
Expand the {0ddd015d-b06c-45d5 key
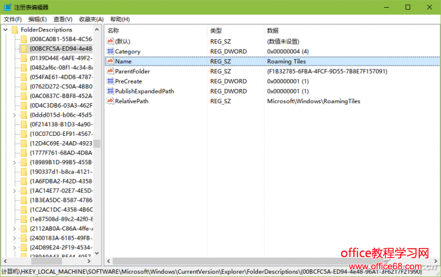coord(14,115)
